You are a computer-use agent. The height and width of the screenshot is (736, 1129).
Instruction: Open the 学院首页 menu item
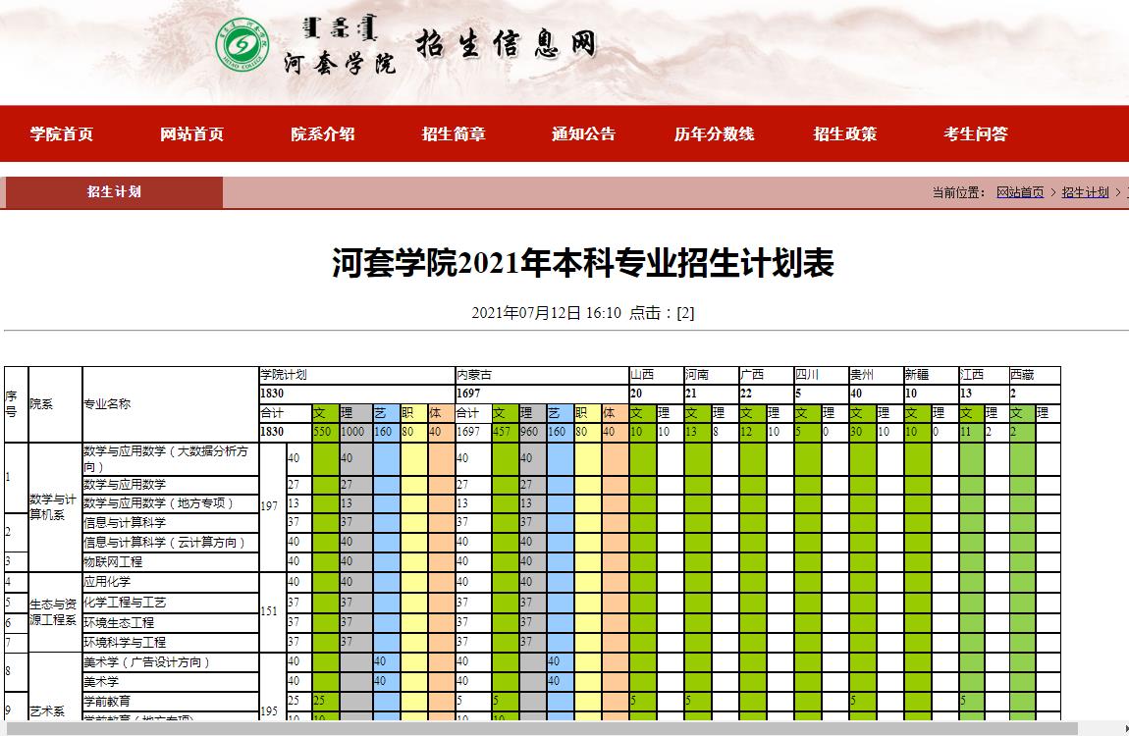(x=62, y=134)
